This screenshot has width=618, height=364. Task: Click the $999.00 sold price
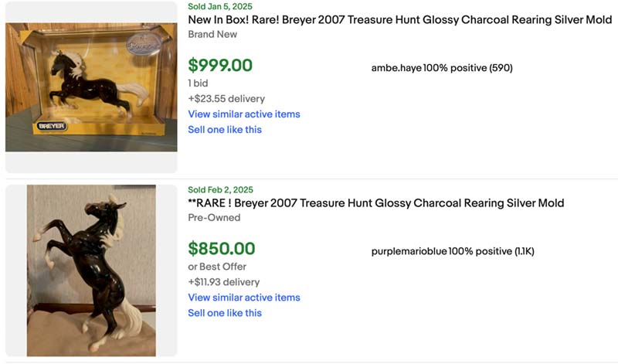220,66
